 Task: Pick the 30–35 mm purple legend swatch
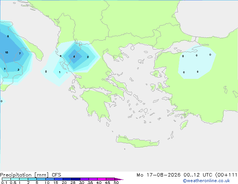(84, 179)
